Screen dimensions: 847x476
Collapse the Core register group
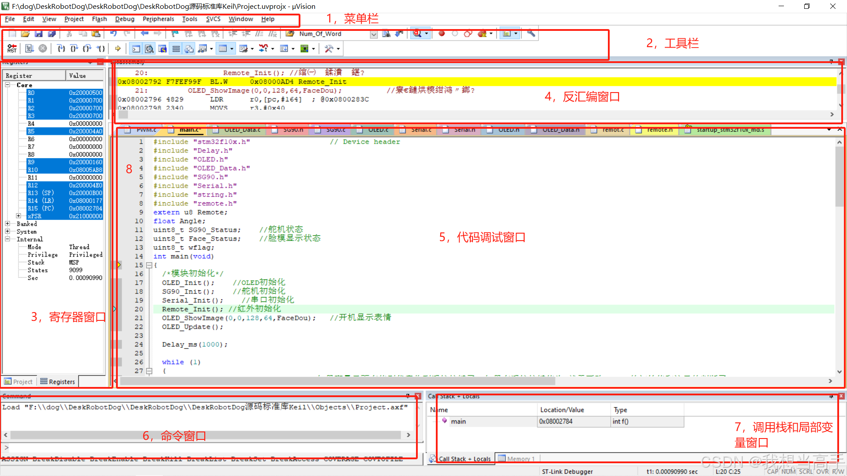(7, 85)
